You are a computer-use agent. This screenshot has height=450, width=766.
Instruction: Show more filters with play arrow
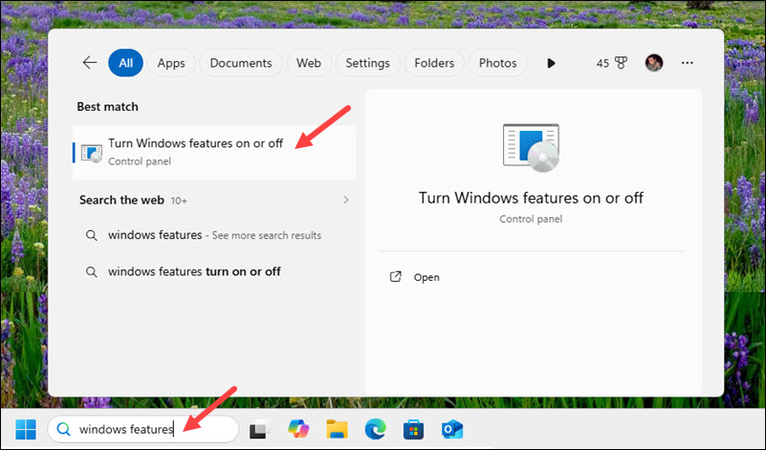point(551,63)
